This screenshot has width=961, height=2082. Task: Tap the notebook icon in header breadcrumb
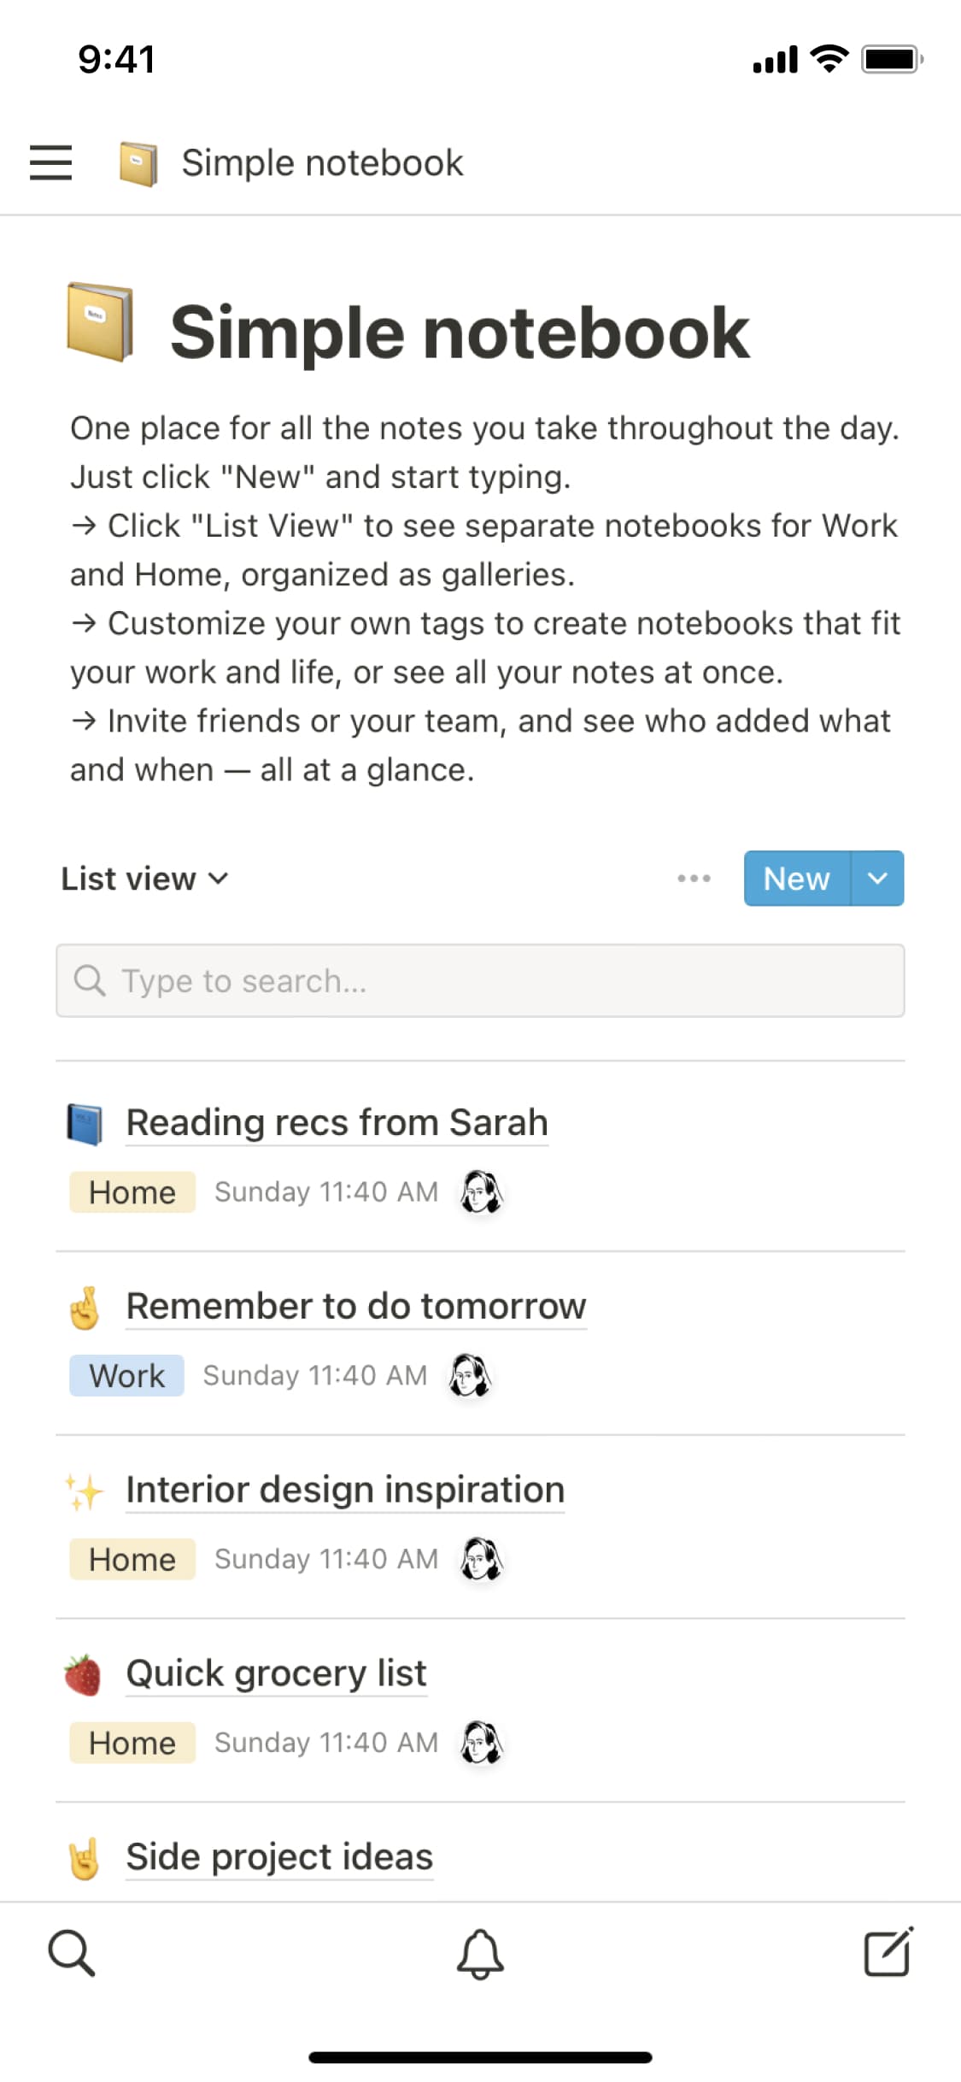coord(138,163)
